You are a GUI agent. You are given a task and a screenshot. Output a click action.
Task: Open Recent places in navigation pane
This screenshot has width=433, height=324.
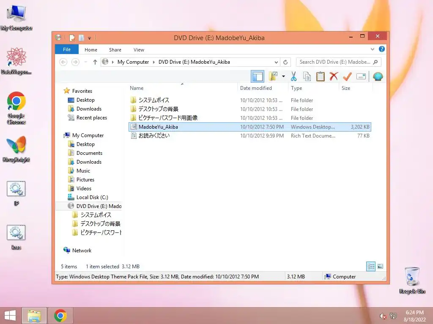(x=92, y=117)
